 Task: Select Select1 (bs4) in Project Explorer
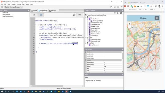tap(94, 36)
